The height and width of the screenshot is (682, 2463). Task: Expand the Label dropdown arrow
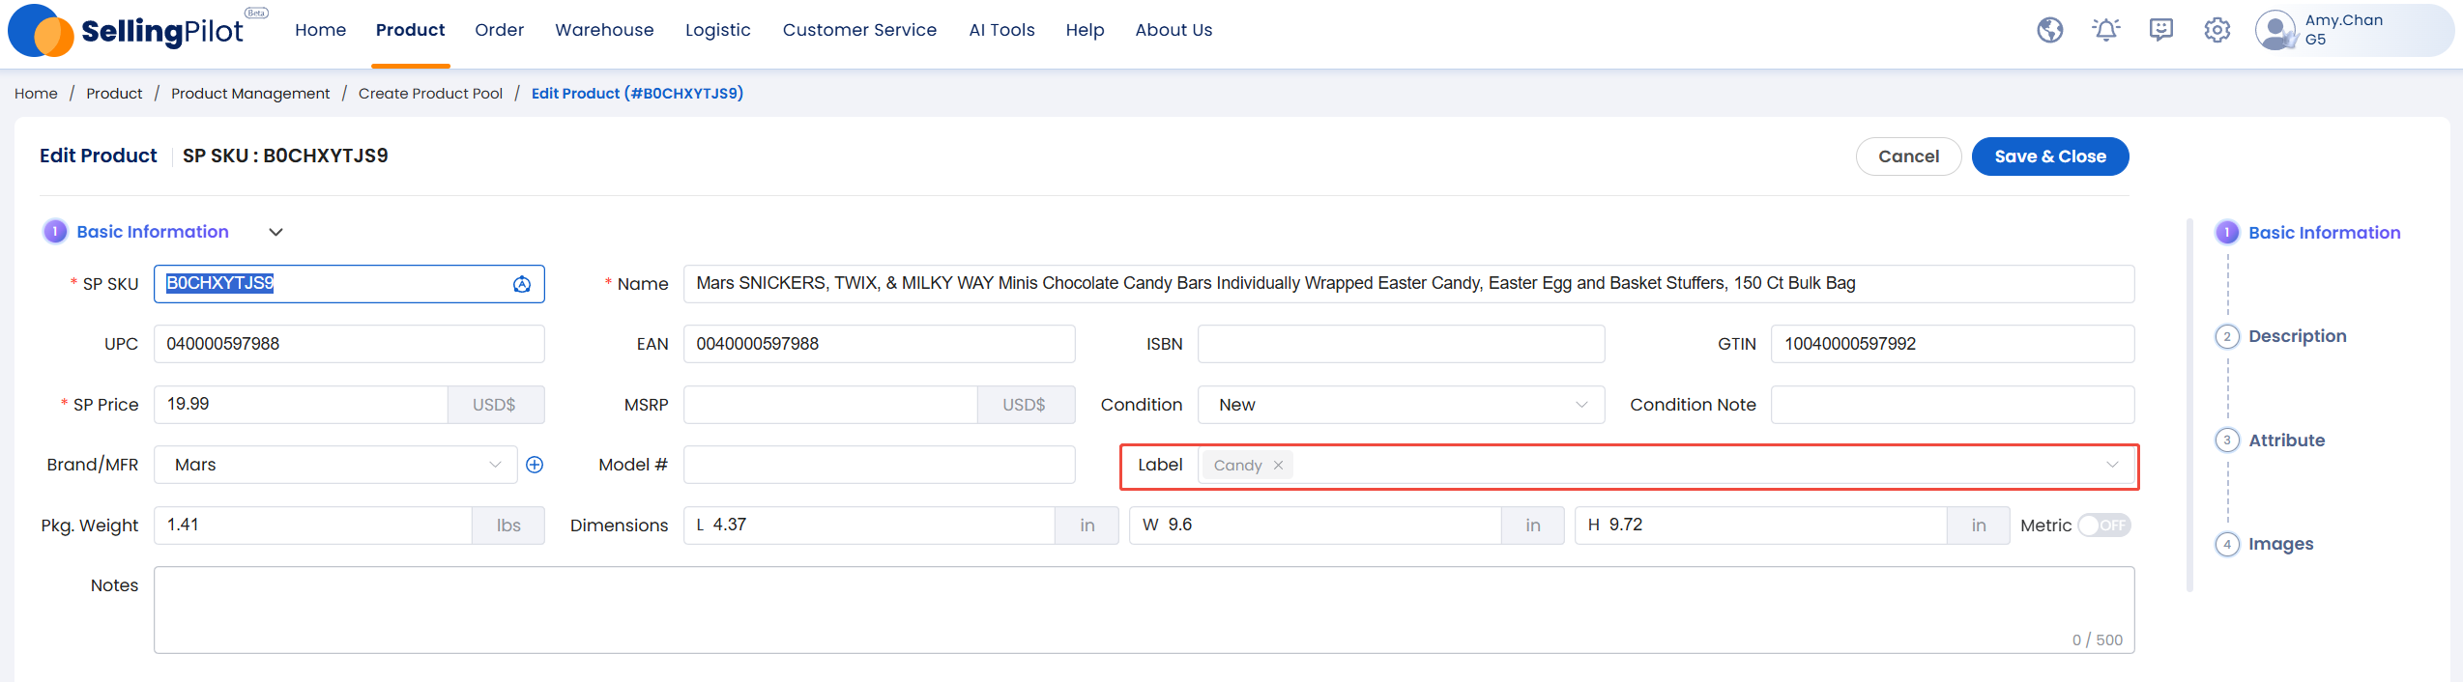[2112, 466]
